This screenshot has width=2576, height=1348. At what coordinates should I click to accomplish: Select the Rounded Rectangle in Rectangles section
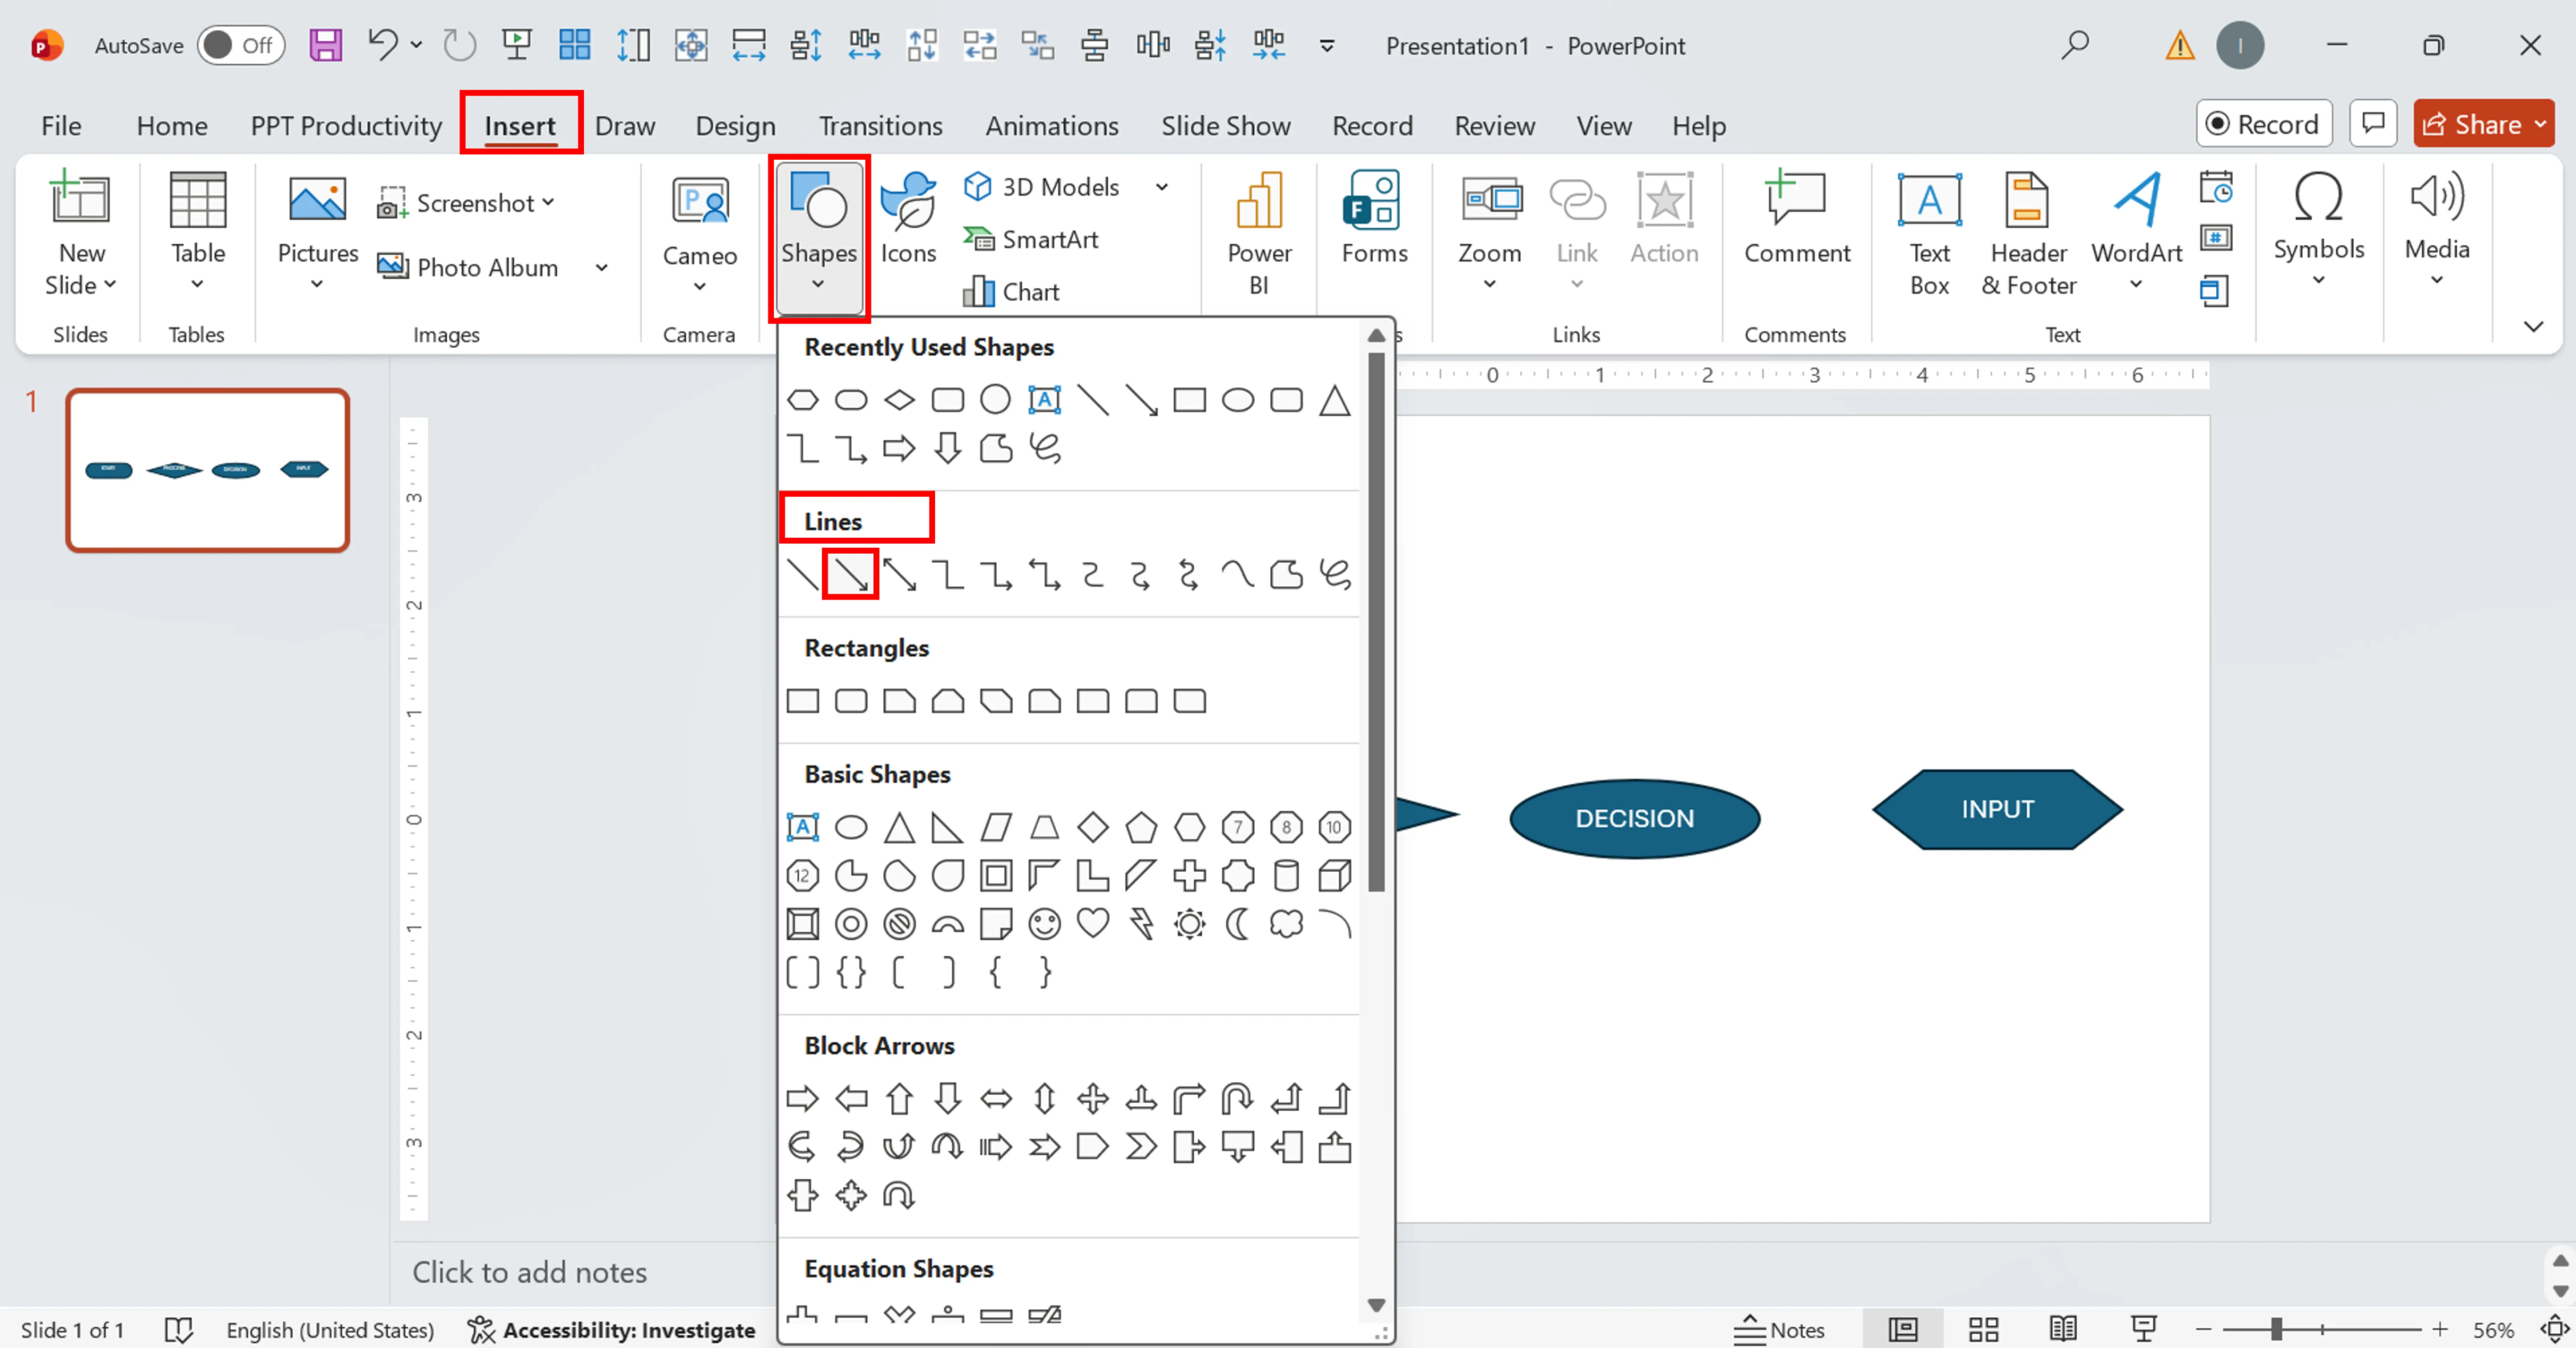[x=851, y=700]
